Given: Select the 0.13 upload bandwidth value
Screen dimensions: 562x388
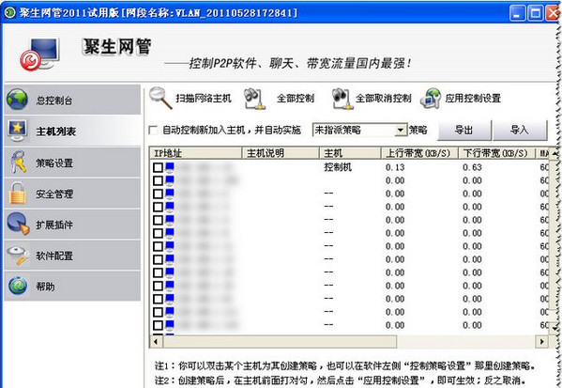Looking at the screenshot, I should click(x=395, y=167).
